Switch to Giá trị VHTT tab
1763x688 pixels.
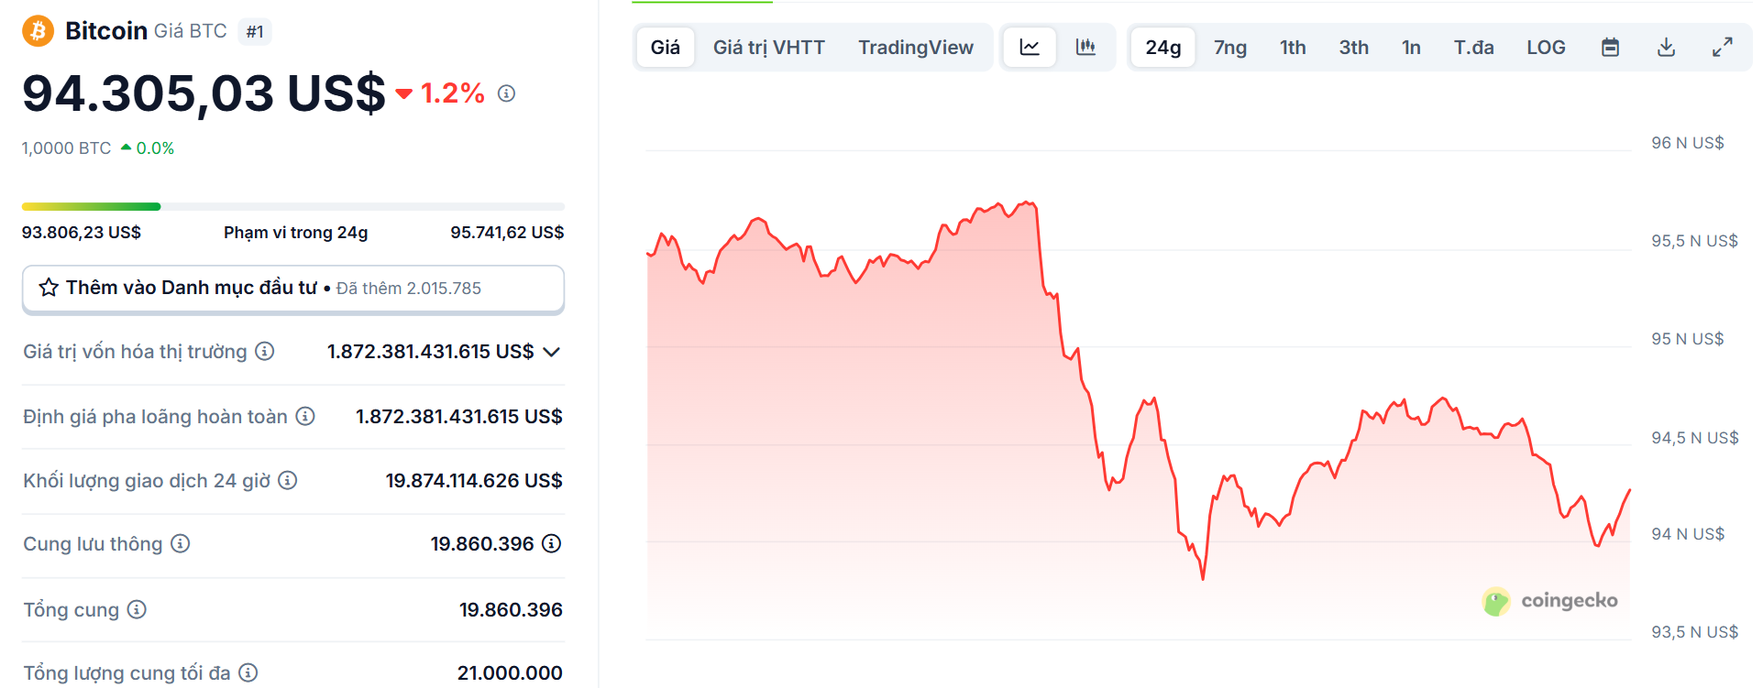768,48
